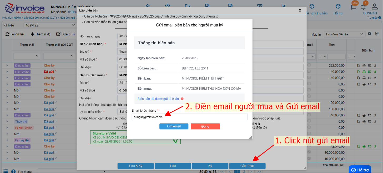This screenshot has width=383, height=173.
Task: Click the Ký button in Lập biên bản dialog
Action: (210, 166)
